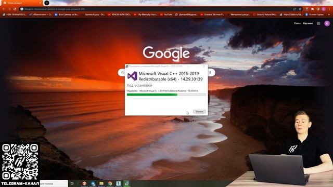Viewport: 333px width, 187px height.
Task: Open the Clip Manually bookmark
Action: point(146,15)
